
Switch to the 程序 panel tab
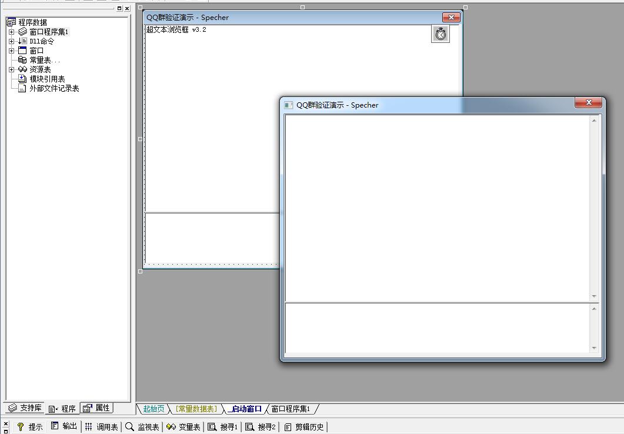[62, 409]
